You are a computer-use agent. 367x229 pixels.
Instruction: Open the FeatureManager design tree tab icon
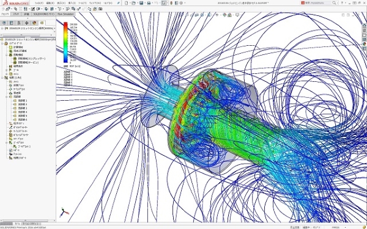coord(4,23)
